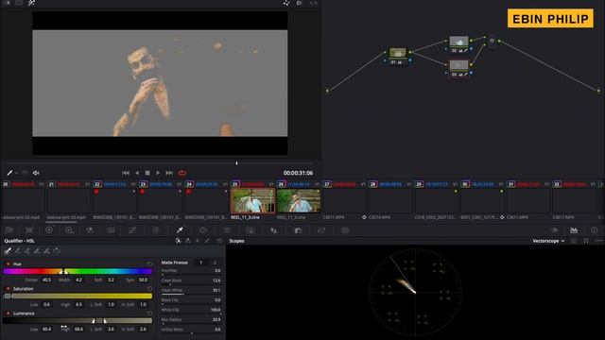Expand the scopes to full screen
This screenshot has height=340, width=605.
coord(586,241)
